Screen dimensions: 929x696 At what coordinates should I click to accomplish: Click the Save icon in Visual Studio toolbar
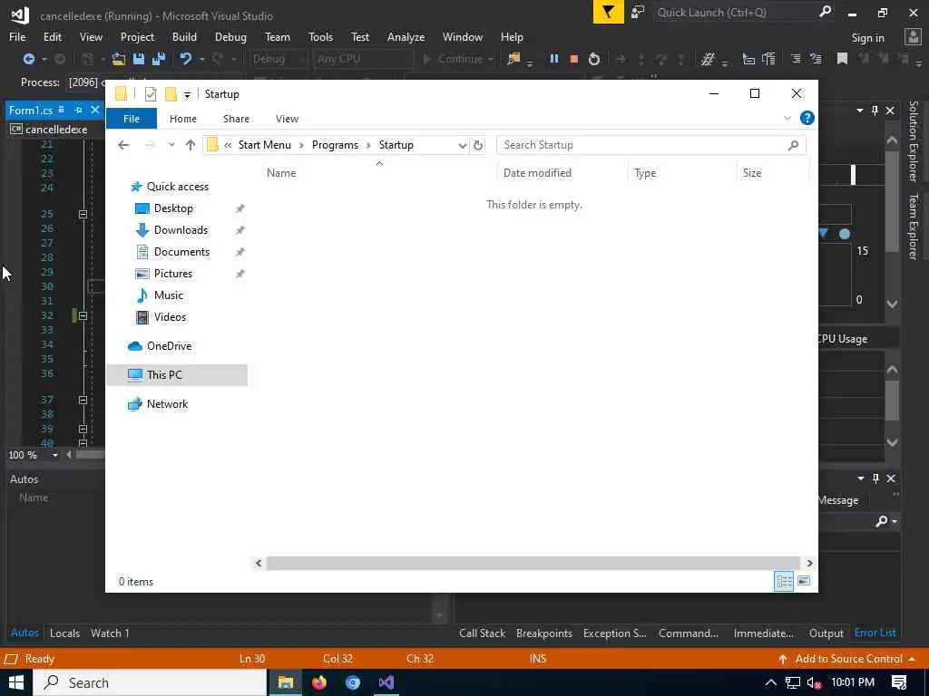(x=139, y=59)
